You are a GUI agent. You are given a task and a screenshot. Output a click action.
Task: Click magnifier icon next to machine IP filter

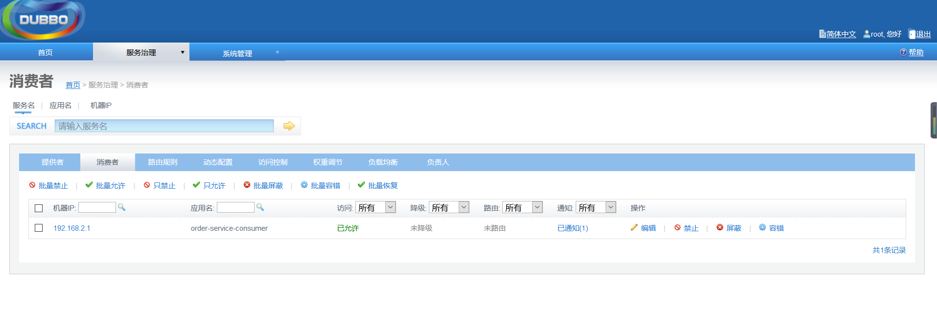pos(122,207)
